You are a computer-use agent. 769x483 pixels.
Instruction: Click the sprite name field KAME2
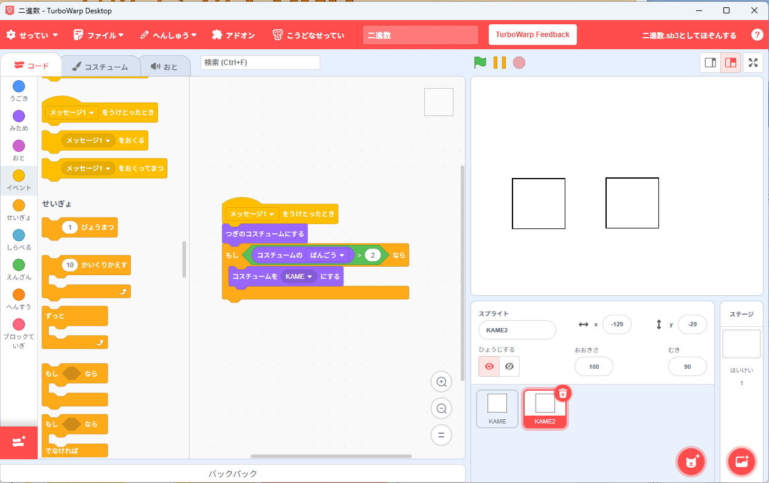[517, 330]
